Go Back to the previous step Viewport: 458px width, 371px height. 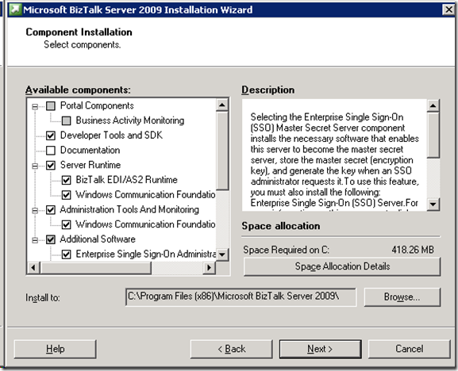click(231, 349)
